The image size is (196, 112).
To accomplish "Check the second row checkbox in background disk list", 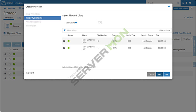I will pos(9,59).
